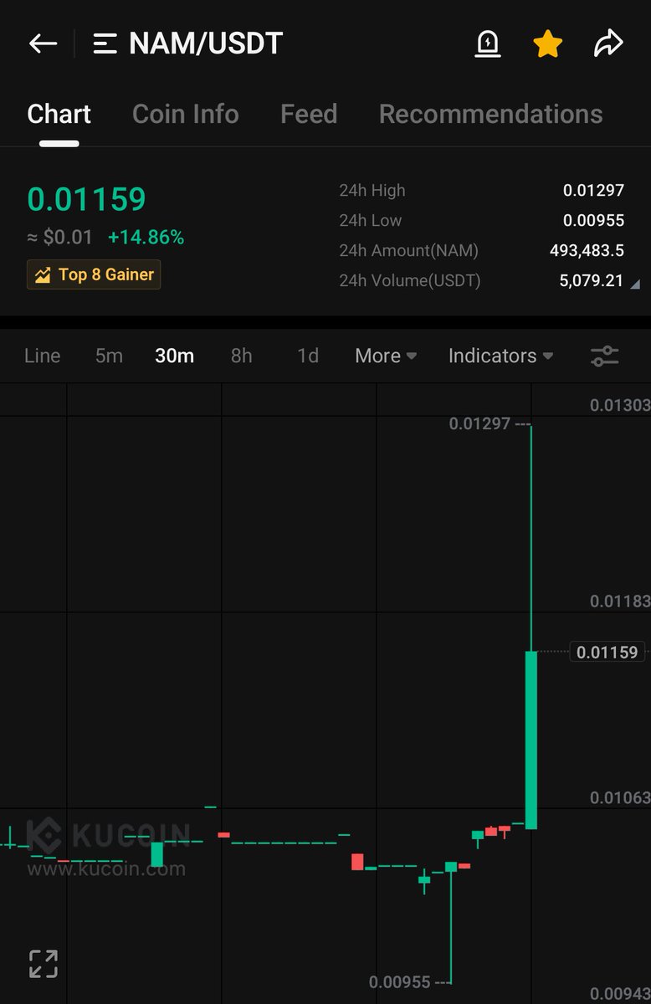Select the Line chart type
651x1004 pixels.
tap(43, 356)
